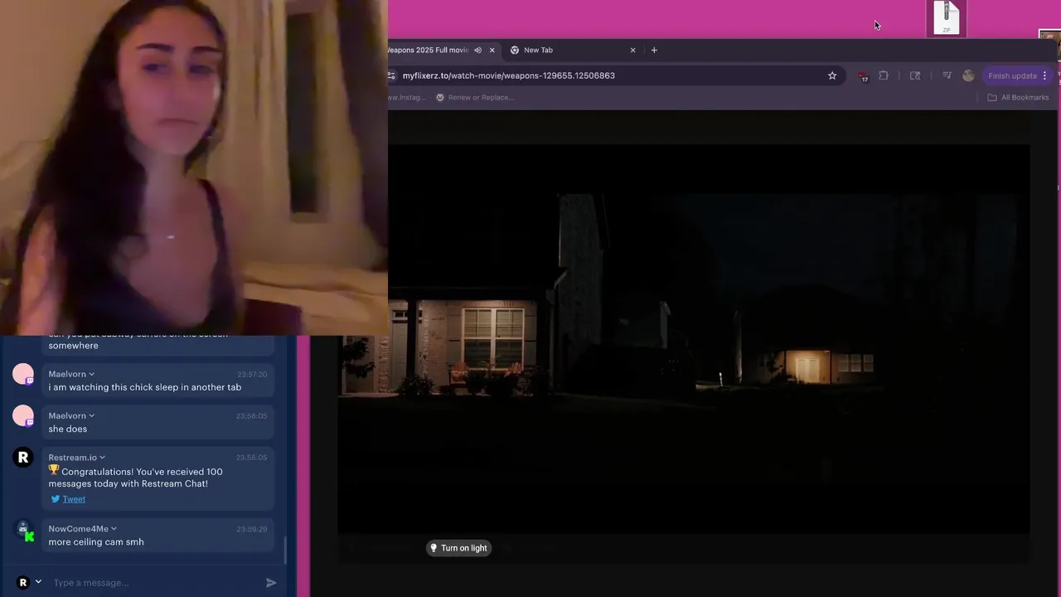
Task: Click 'more ceiling cam smh' message text
Action: 96,542
